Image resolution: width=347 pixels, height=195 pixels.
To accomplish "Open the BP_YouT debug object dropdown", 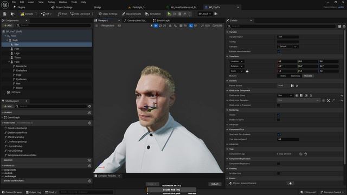I will (204, 14).
